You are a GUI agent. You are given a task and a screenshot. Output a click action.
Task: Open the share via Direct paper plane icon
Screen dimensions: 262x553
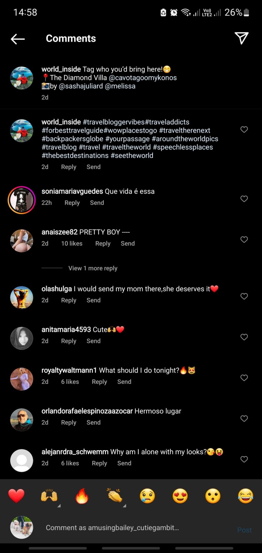[x=242, y=38]
